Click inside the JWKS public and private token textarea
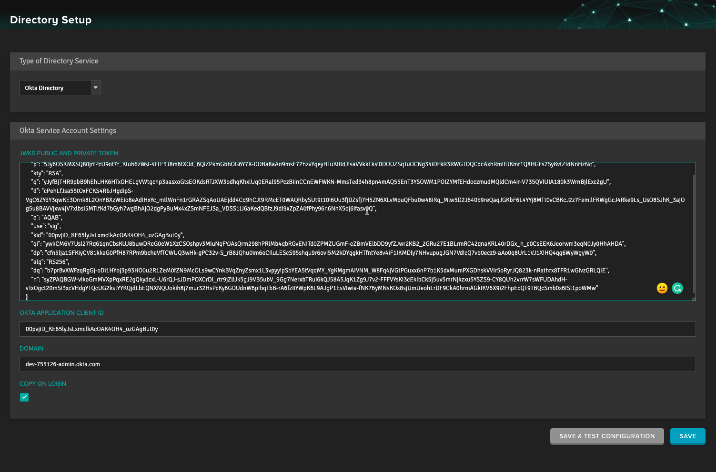 tap(357, 231)
